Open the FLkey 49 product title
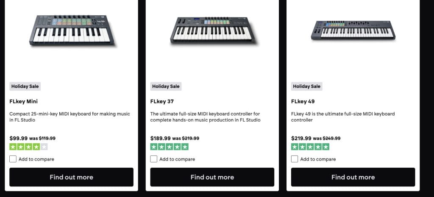The height and width of the screenshot is (197, 434). tap(303, 101)
